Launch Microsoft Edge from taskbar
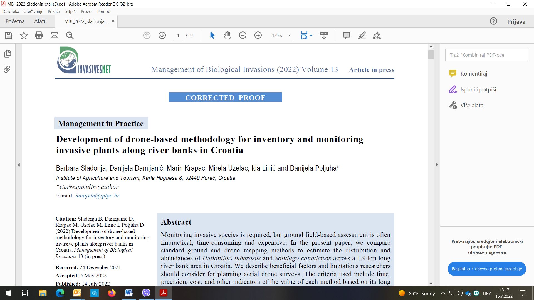The width and height of the screenshot is (534, 300). (x=60, y=293)
